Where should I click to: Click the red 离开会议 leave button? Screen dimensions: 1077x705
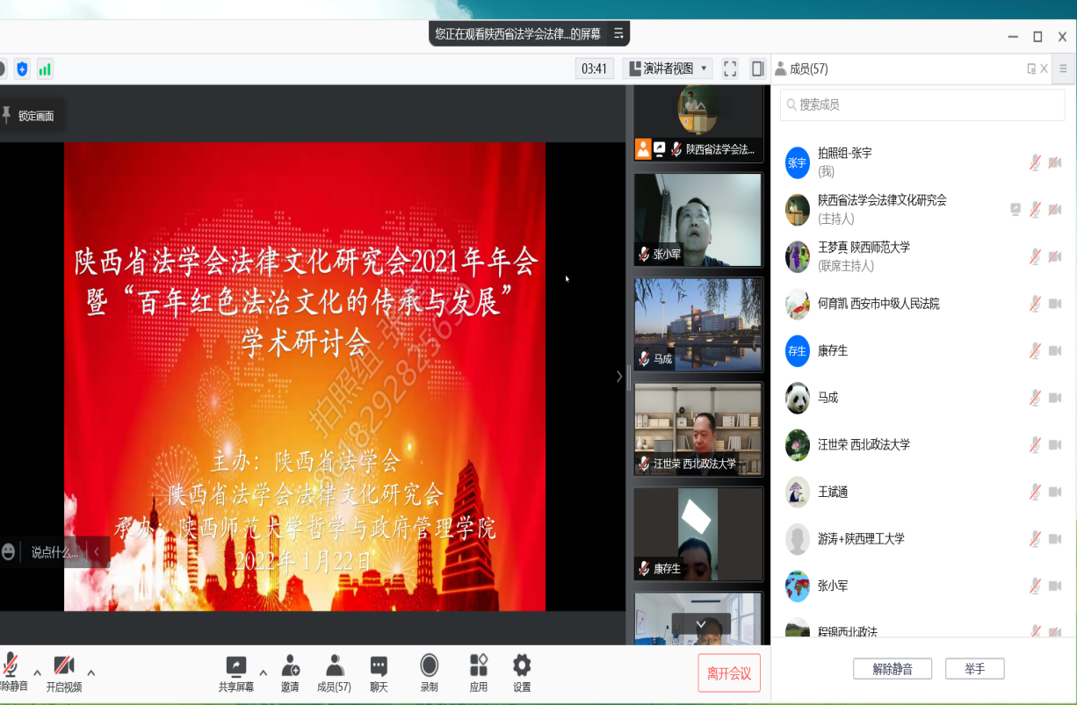point(729,673)
